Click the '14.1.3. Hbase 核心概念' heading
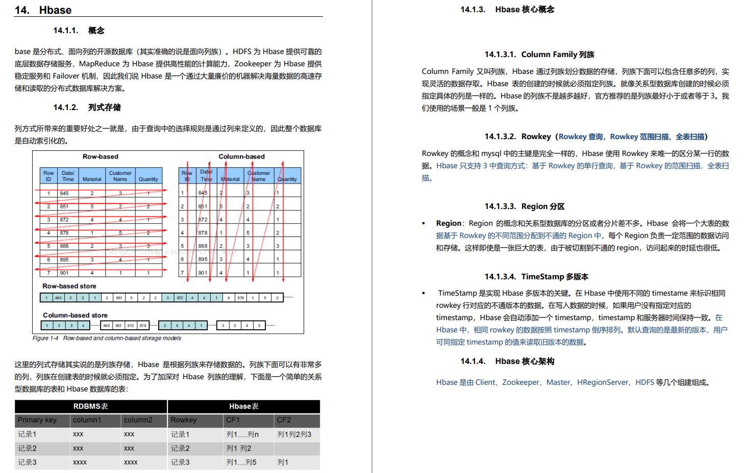The width and height of the screenshot is (745, 473). point(507,9)
